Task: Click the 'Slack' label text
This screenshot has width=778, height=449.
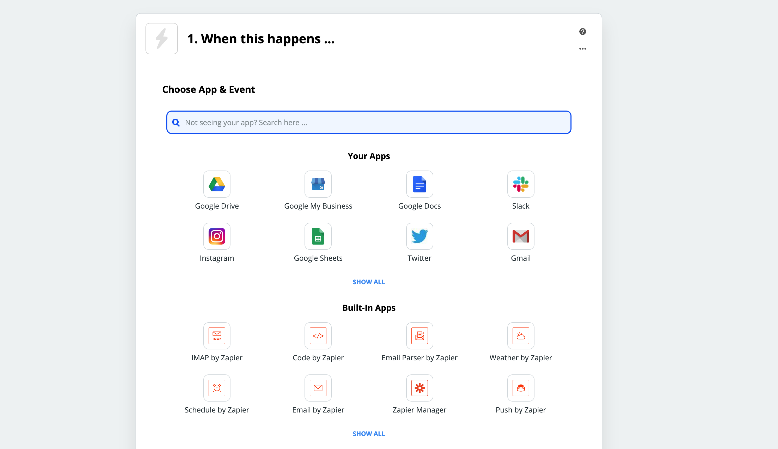Action: (x=520, y=206)
